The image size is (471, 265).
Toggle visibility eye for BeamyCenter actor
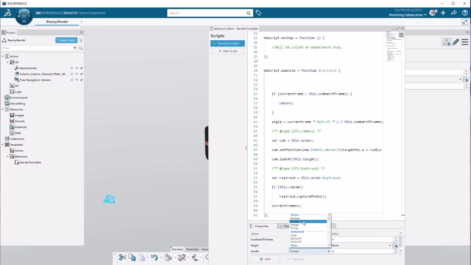(x=77, y=68)
